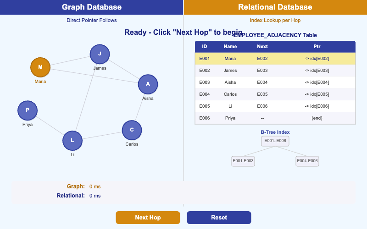Open the Relational Database header tab
367x230 pixels.
(275, 7)
